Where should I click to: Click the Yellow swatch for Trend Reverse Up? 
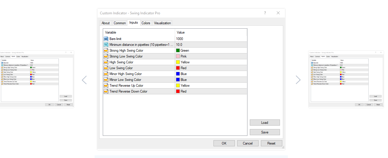point(178,86)
